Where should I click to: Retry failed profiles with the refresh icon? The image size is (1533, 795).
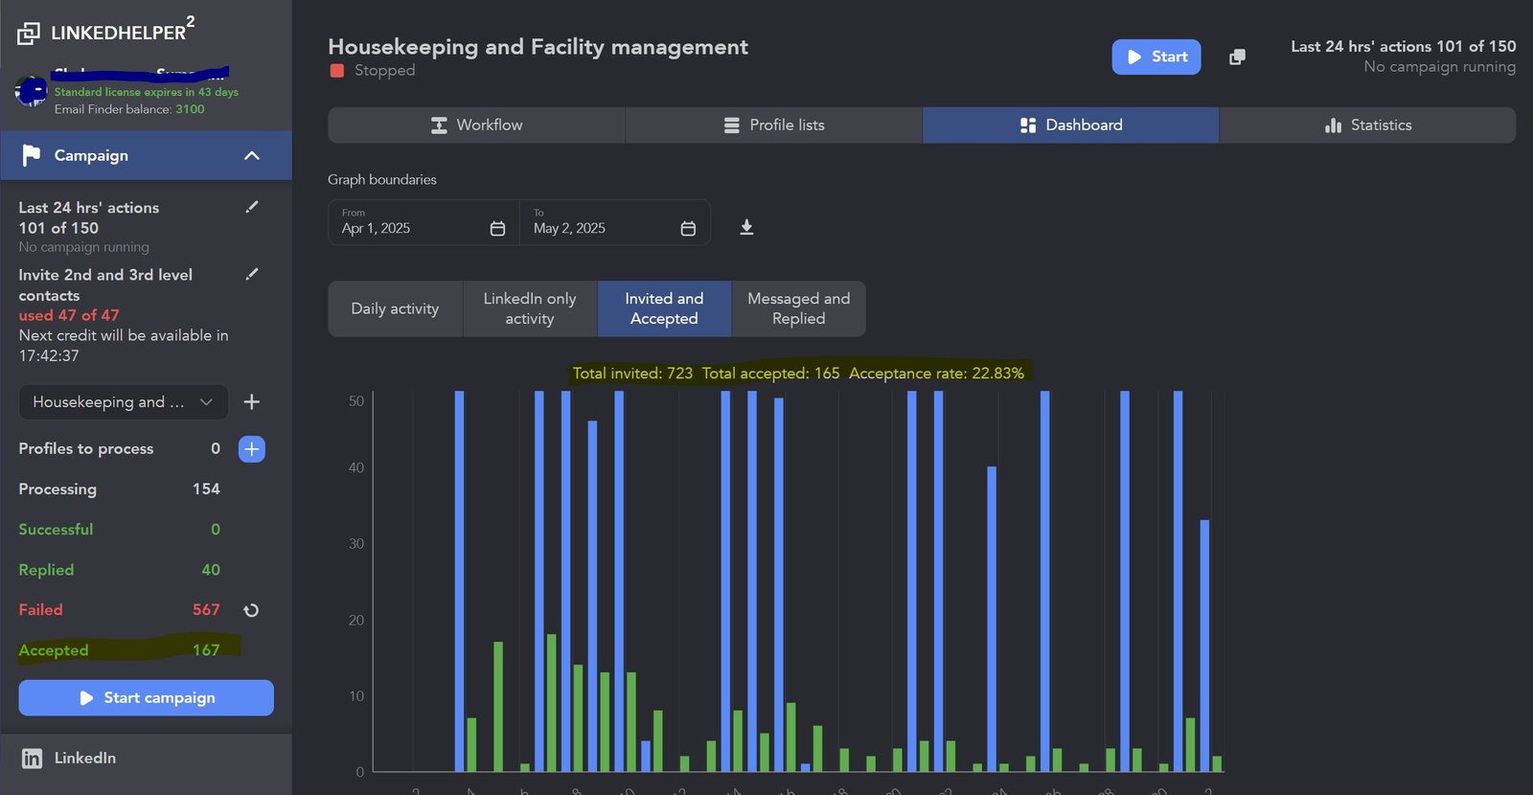click(251, 610)
